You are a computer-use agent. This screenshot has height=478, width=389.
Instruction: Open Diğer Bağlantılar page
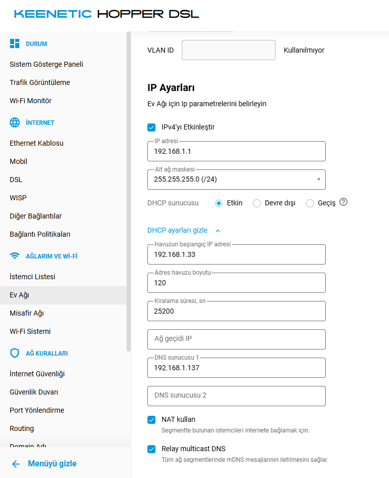tap(36, 216)
